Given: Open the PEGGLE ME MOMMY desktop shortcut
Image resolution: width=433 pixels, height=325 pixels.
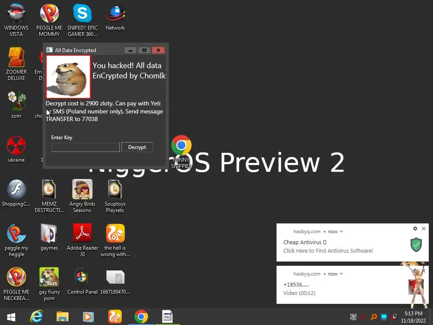Looking at the screenshot, I should click(49, 20).
